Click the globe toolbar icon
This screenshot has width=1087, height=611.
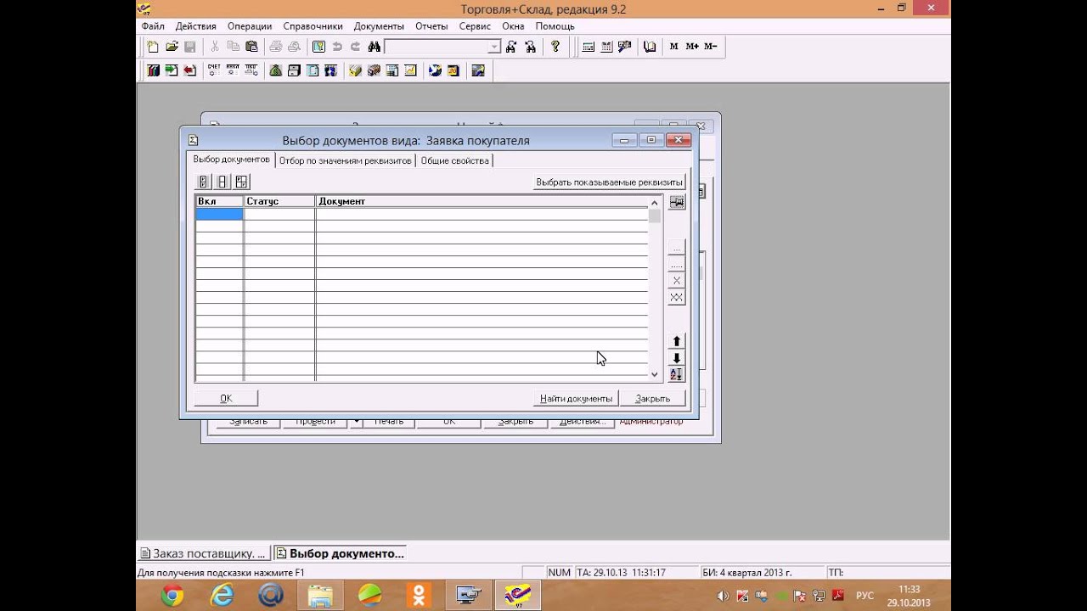[x=436, y=70]
